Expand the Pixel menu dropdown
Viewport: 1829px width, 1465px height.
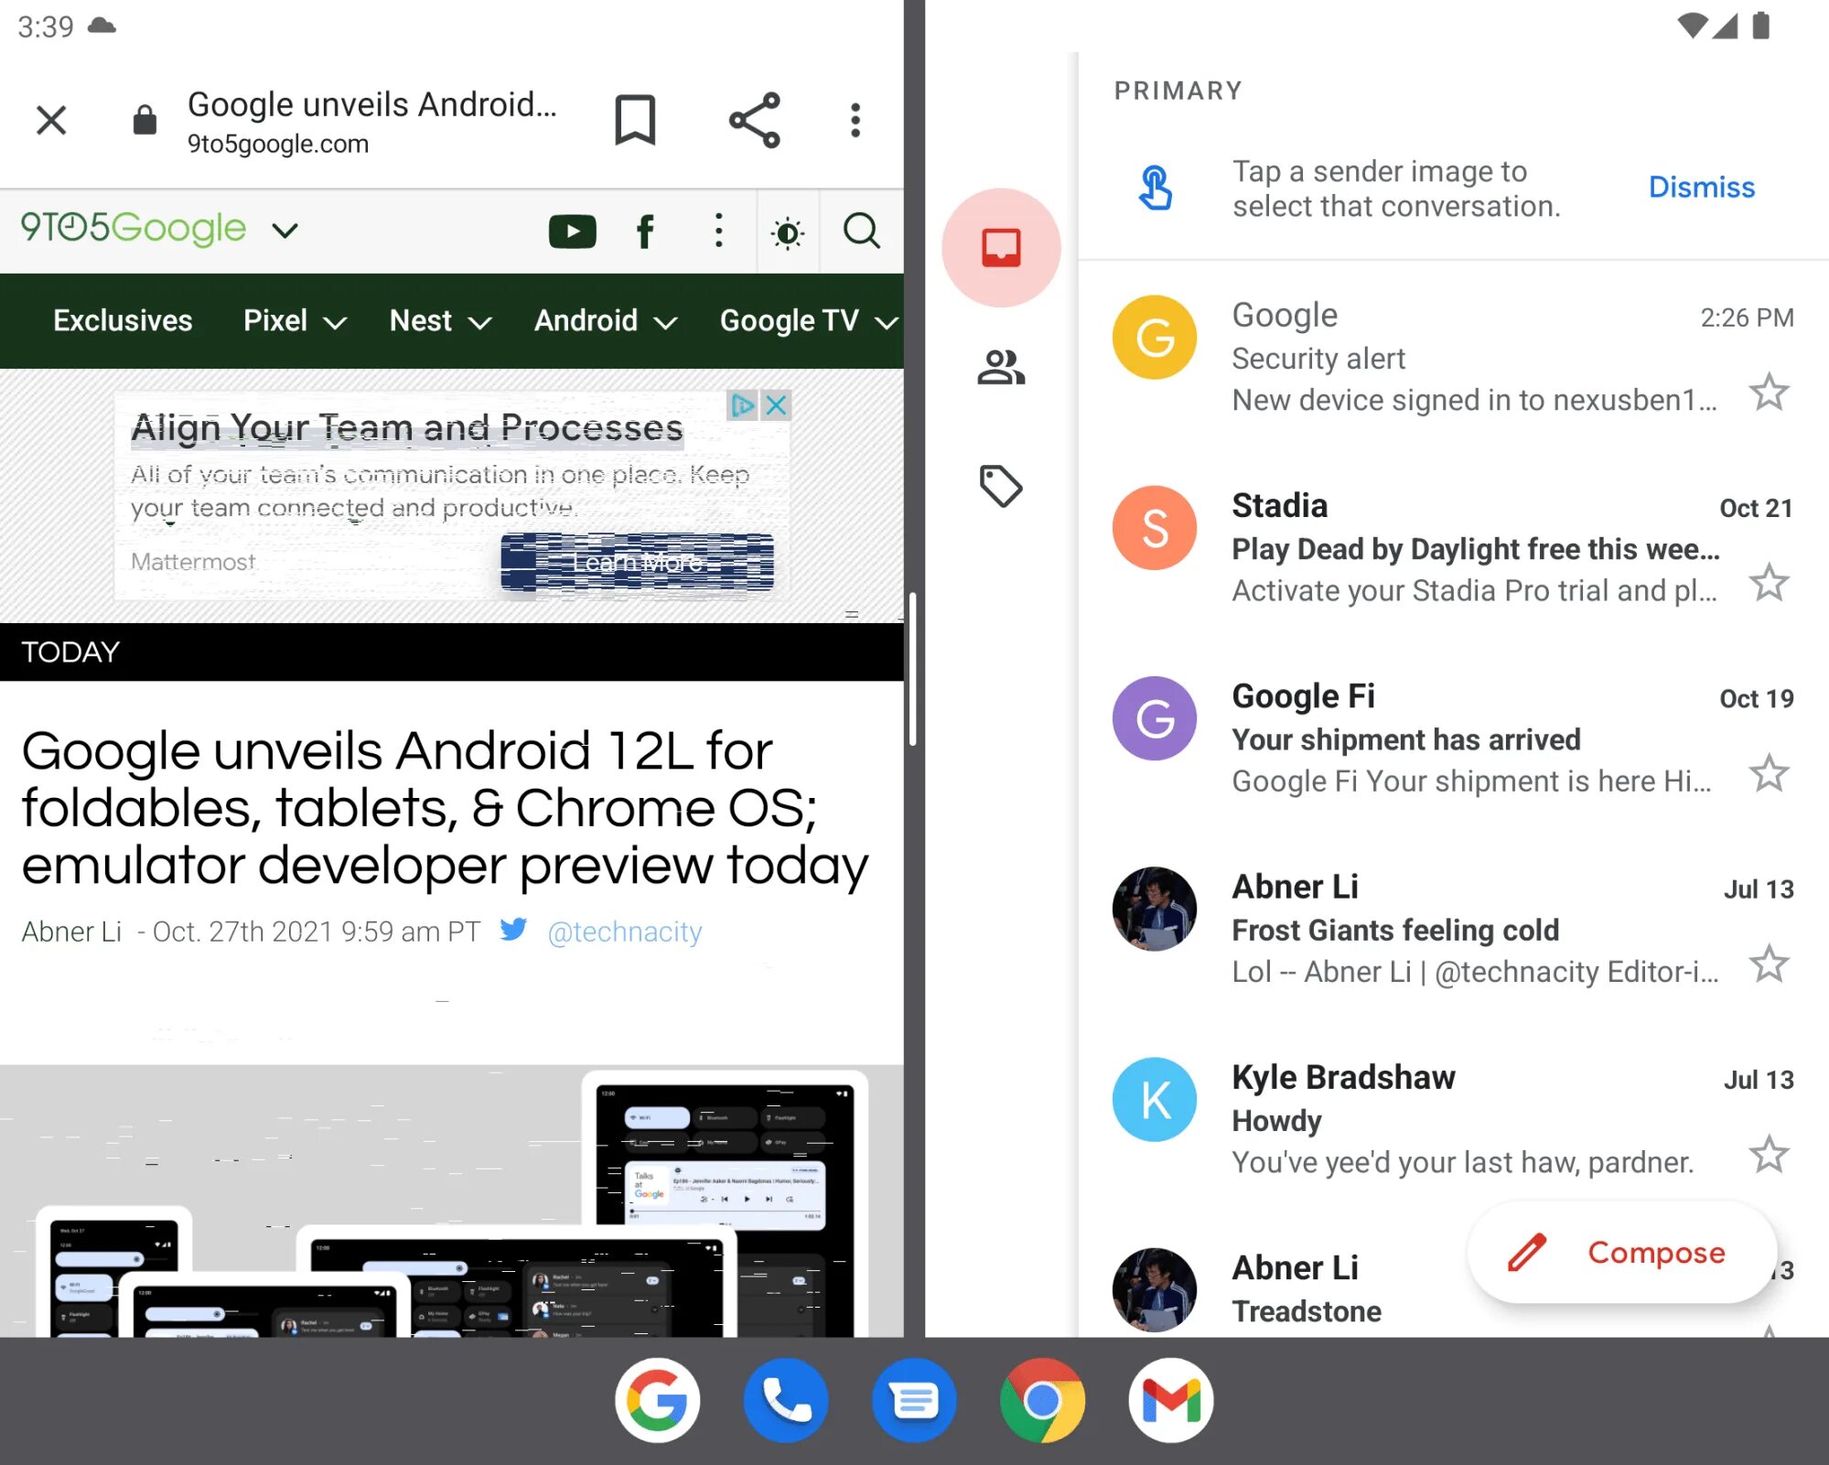tap(335, 323)
